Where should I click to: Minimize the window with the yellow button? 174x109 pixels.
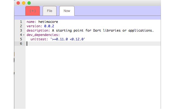(24, 3)
